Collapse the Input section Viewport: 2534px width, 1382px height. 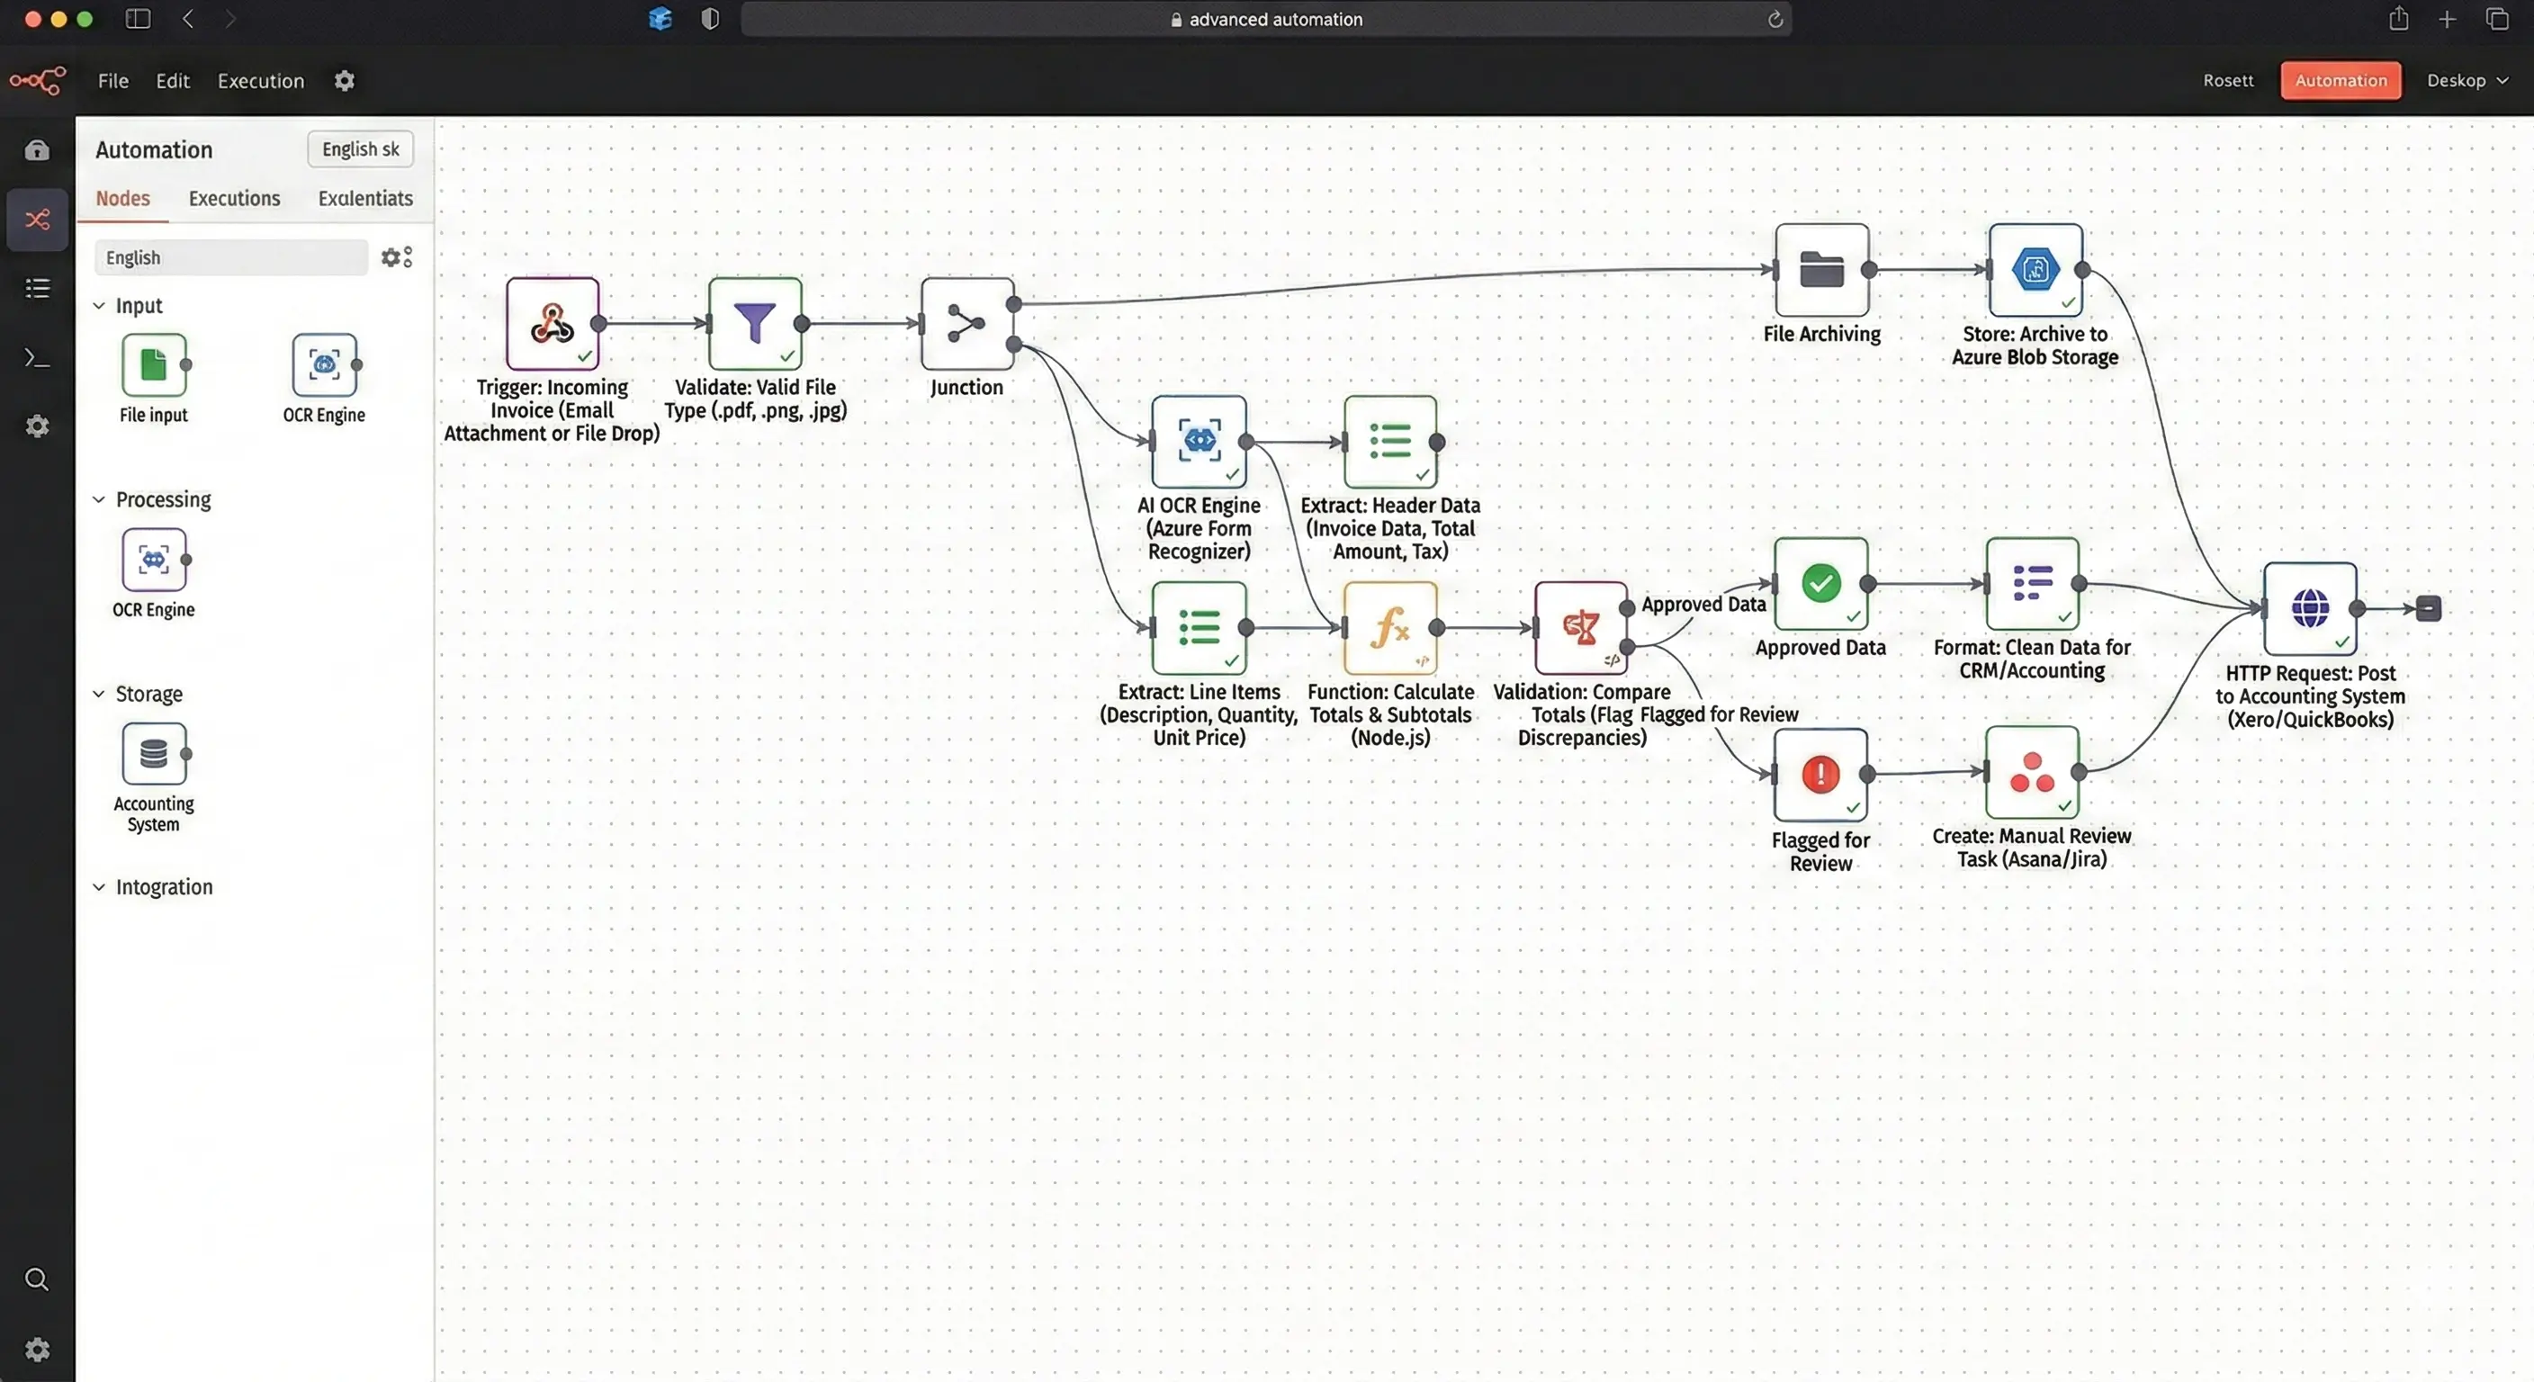pos(99,306)
